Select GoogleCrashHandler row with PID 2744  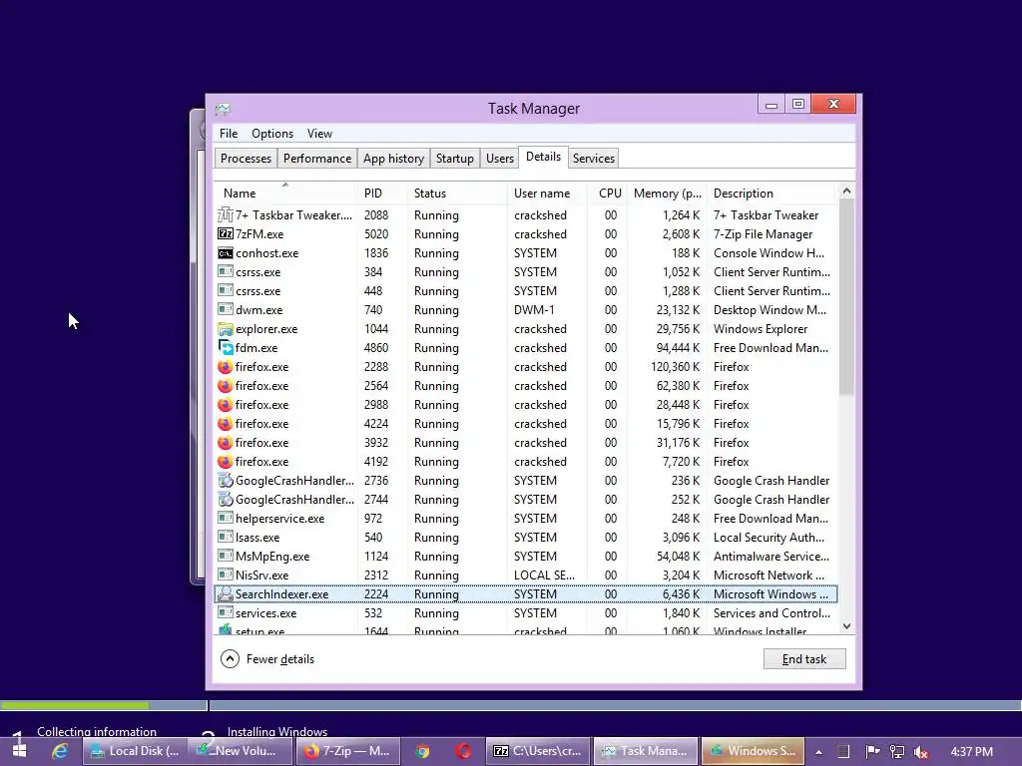coord(525,500)
